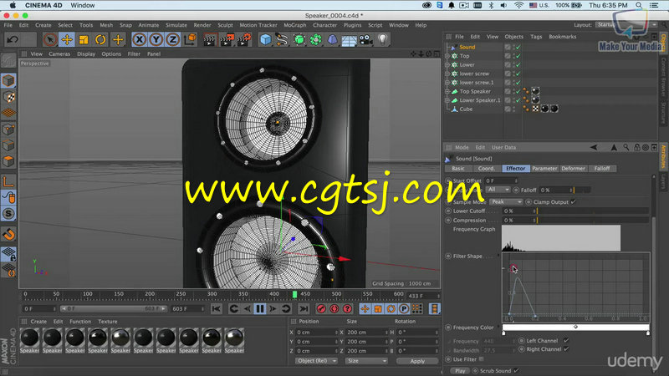
Task: Click the Frequency Color gradient bar
Action: click(x=575, y=327)
